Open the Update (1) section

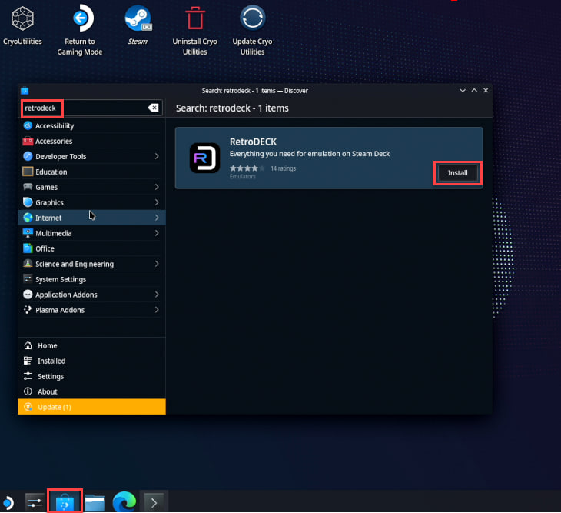(91, 407)
